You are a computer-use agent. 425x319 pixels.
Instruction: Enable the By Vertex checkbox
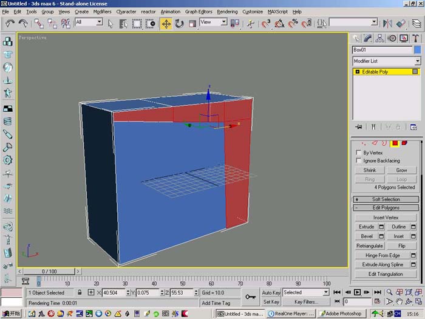[359, 153]
